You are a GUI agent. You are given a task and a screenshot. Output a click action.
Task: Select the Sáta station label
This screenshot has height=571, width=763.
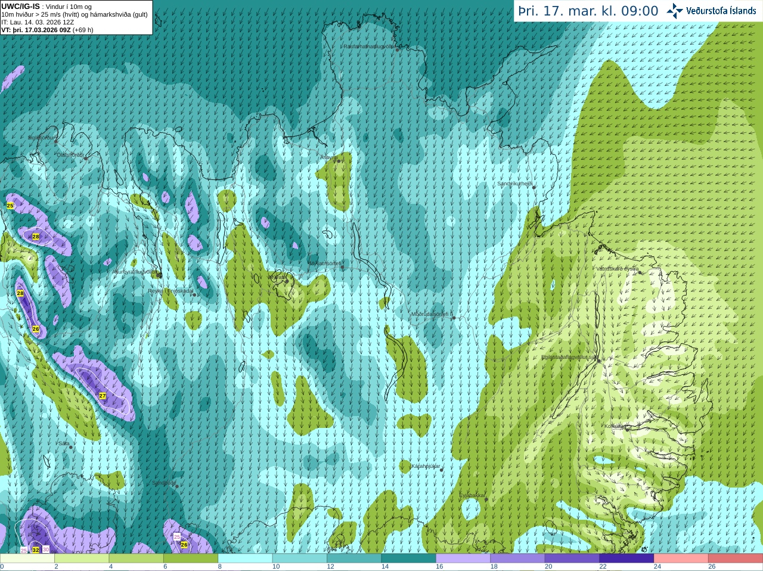(64, 443)
